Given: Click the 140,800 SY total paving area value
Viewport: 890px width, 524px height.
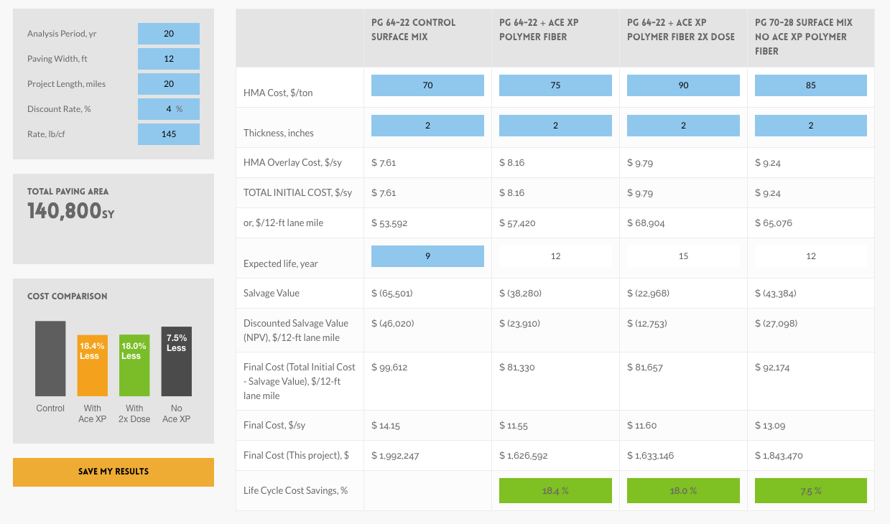Looking at the screenshot, I should pos(71,211).
